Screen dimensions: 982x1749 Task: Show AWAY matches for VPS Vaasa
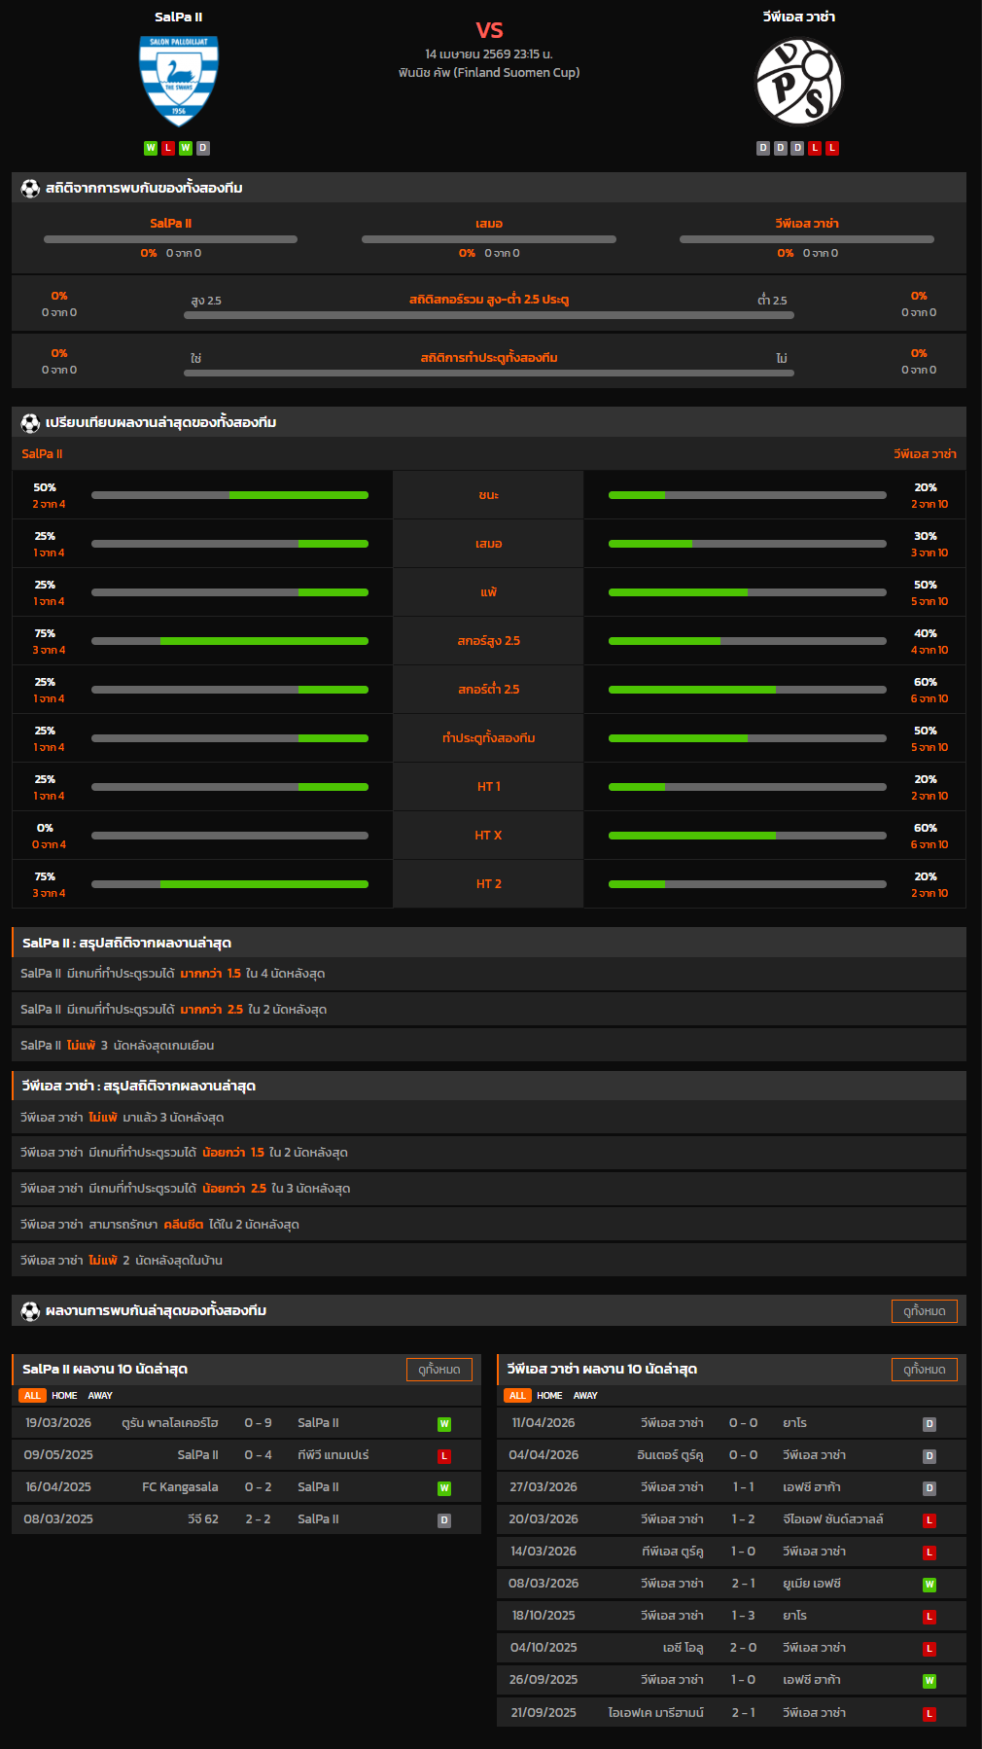(x=585, y=1396)
